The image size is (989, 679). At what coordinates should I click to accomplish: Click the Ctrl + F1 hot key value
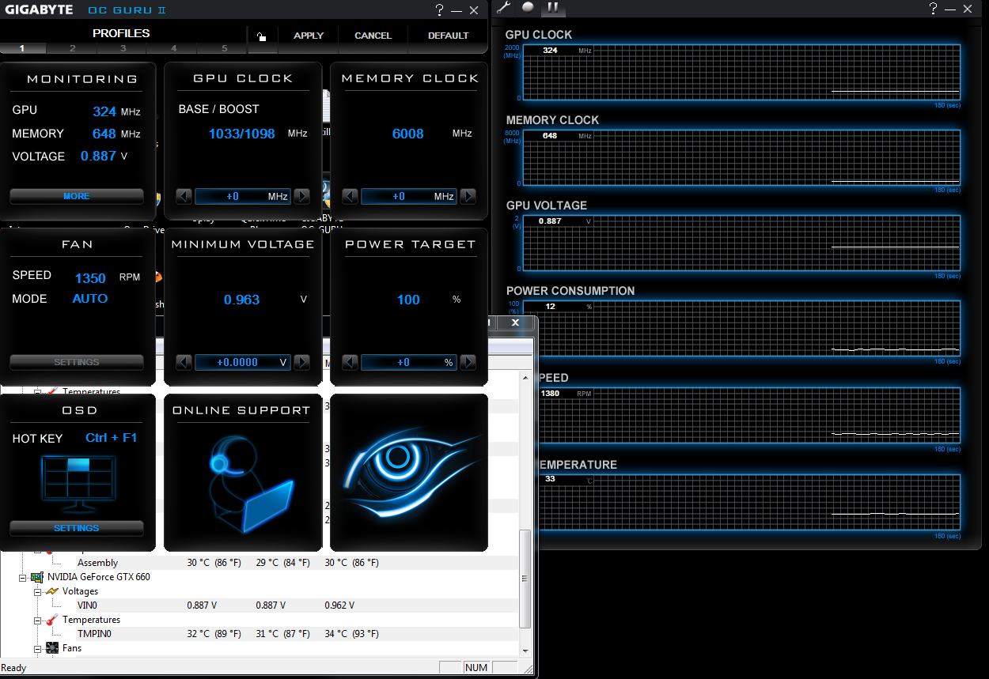112,438
